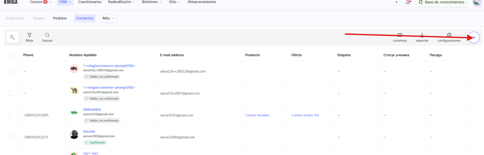Sort by the Nombre-Apellido column header
The width and height of the screenshot is (484, 155).
pyautogui.click(x=83, y=55)
